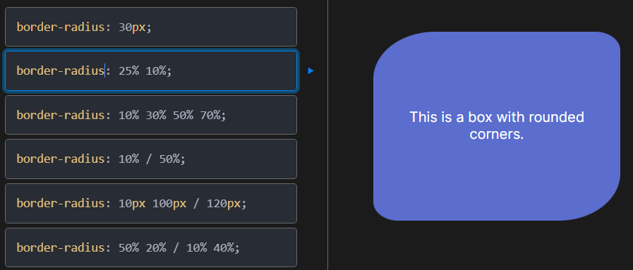Choose the "10% 30% 50% 70%" example
The image size is (633, 270).
151,115
